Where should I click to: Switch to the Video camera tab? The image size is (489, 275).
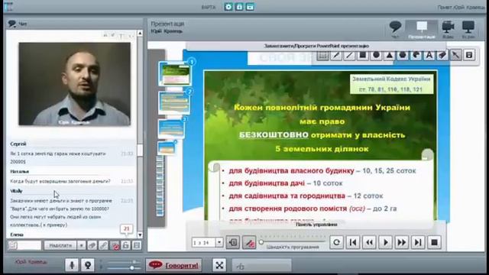pyautogui.click(x=448, y=29)
